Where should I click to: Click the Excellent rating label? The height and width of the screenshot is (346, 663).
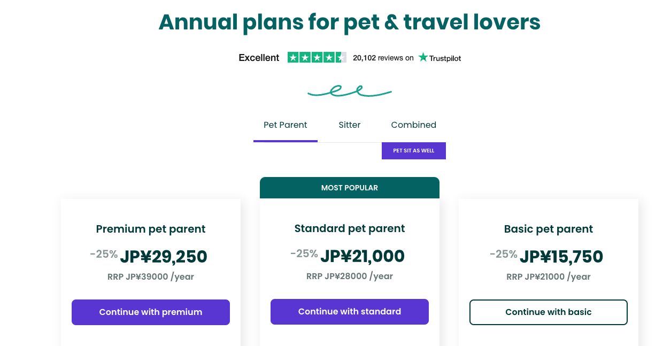coord(259,58)
